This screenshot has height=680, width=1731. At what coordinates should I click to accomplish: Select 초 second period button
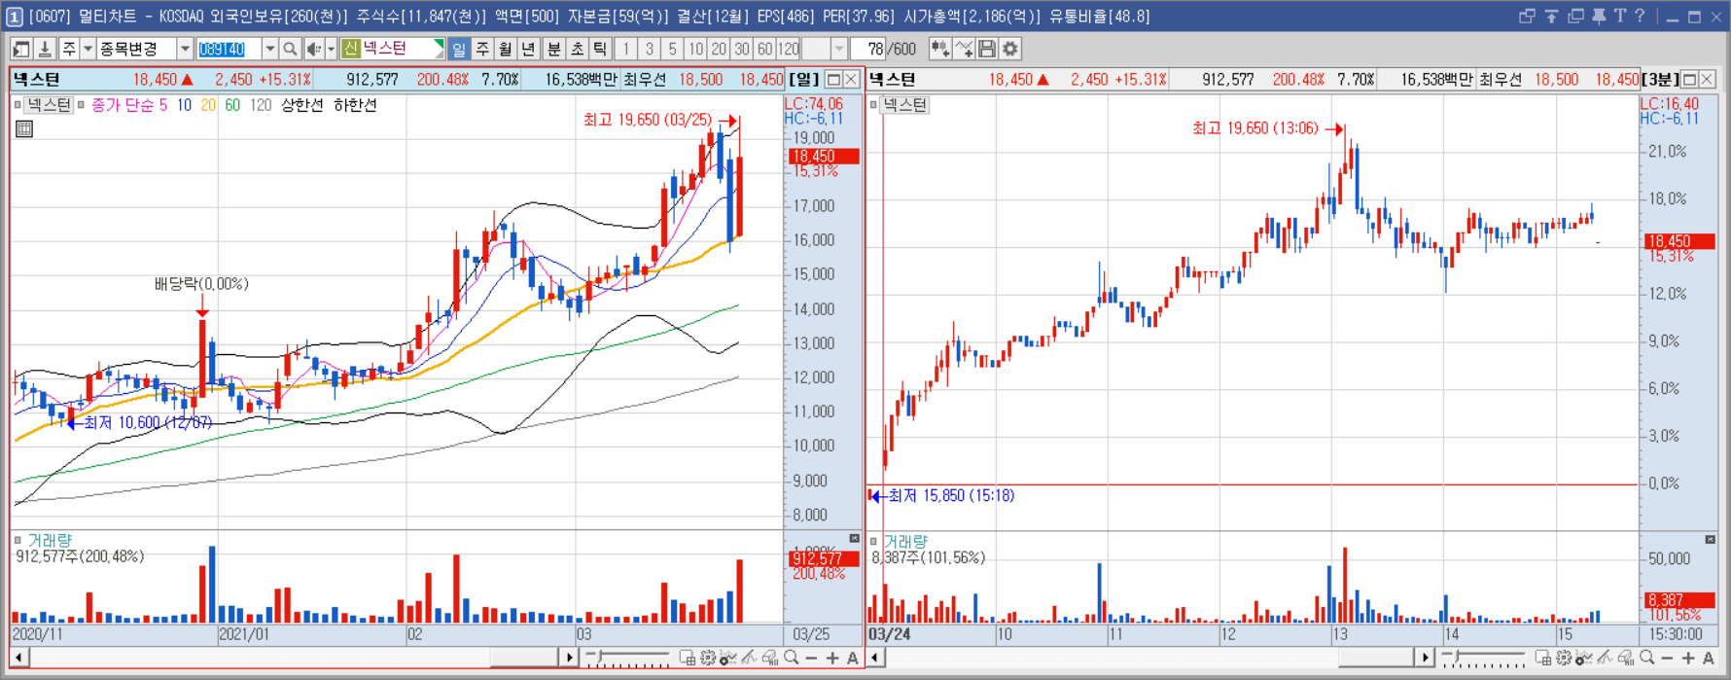pos(577,49)
